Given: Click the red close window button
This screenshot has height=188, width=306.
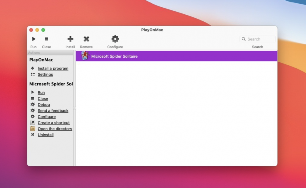Looking at the screenshot, I should pyautogui.click(x=31, y=30).
